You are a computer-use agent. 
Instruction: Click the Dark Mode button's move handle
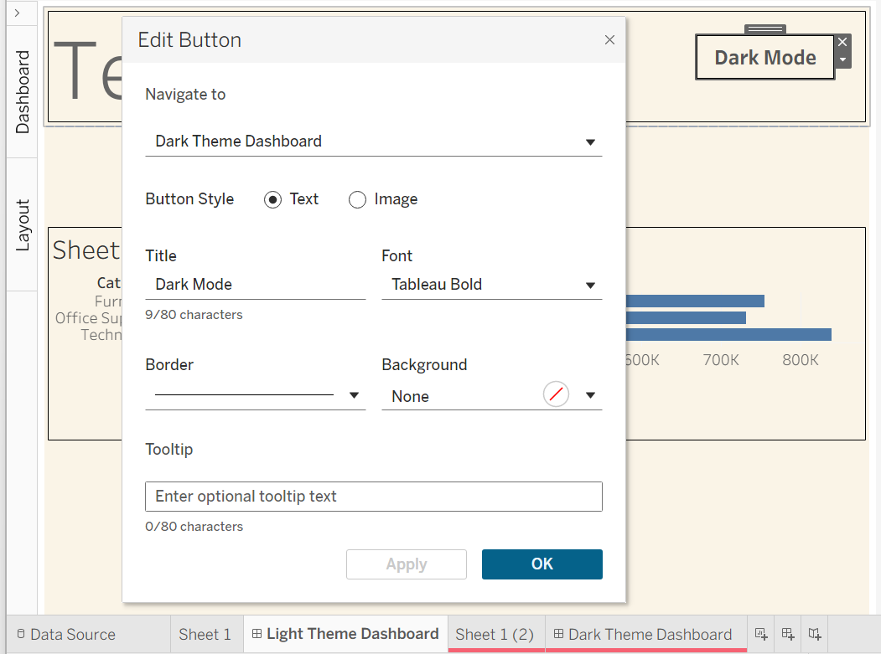[764, 29]
